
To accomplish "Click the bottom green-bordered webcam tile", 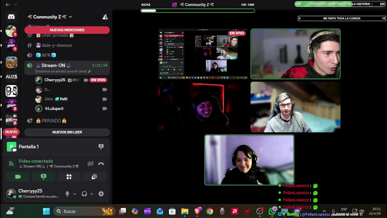I will (249, 160).
